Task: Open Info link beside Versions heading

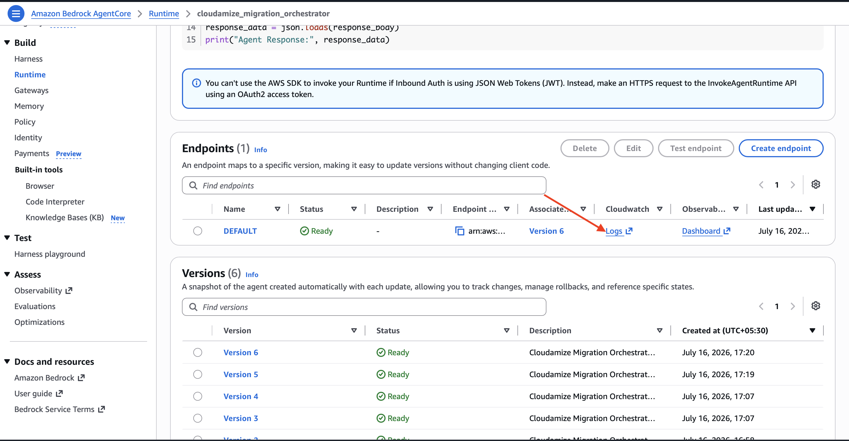Action: click(x=252, y=275)
